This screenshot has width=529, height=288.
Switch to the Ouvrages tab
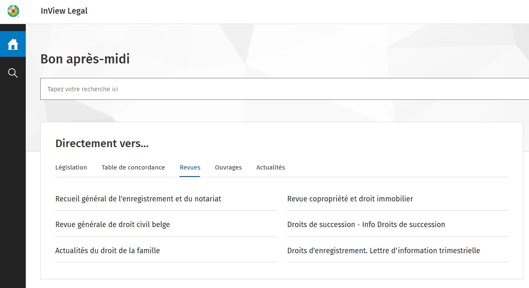pos(228,167)
